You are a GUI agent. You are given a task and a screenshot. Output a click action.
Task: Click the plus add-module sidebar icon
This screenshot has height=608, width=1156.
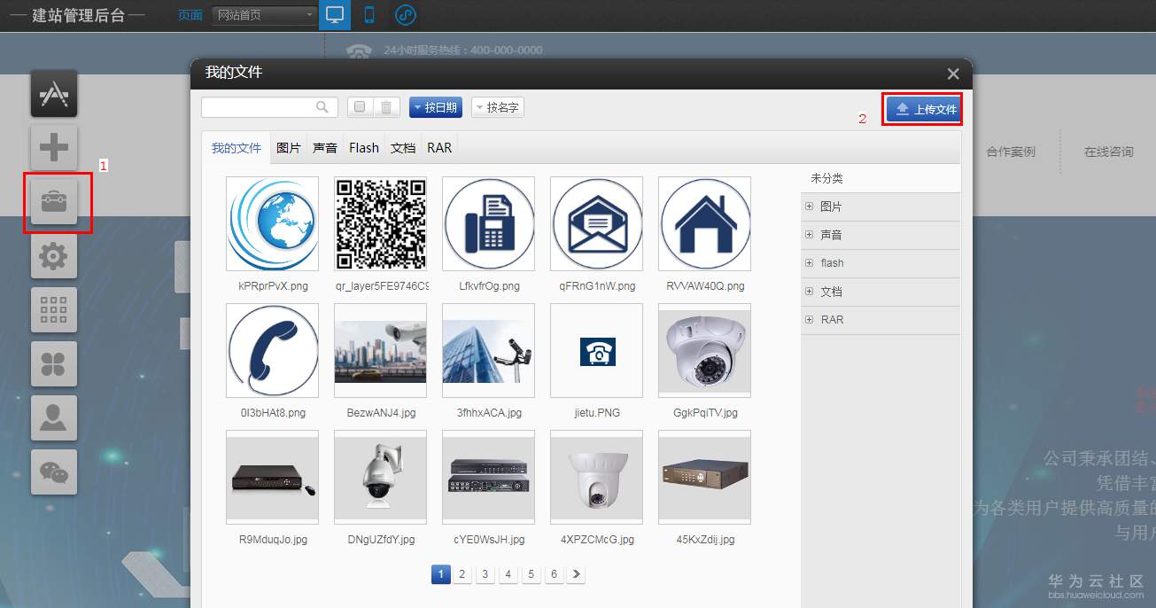[x=54, y=147]
